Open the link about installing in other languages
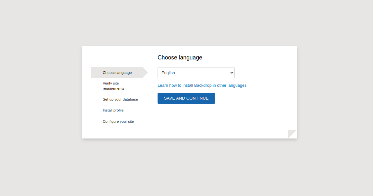373x196 pixels. coord(202,85)
